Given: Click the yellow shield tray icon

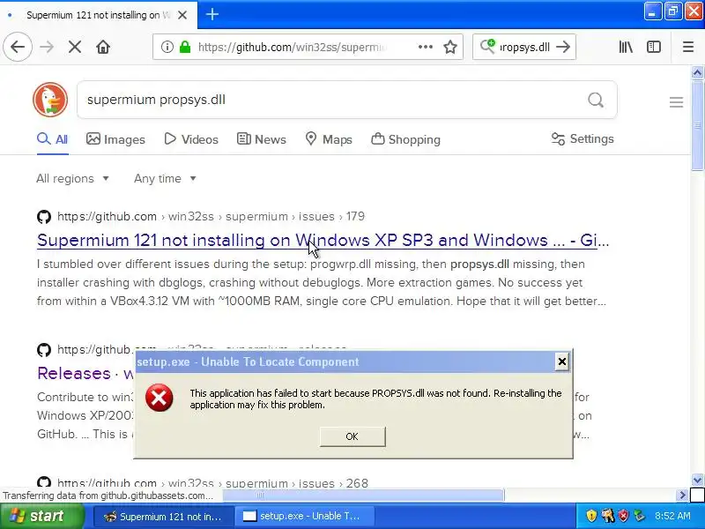Looking at the screenshot, I should coord(591,516).
